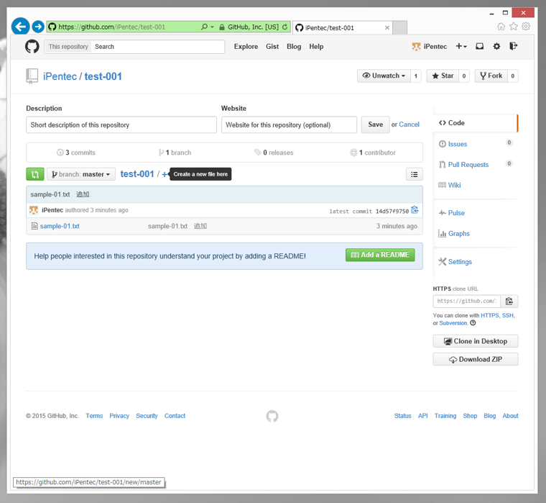
Task: Select Code tab in sidebar
Action: click(x=476, y=123)
